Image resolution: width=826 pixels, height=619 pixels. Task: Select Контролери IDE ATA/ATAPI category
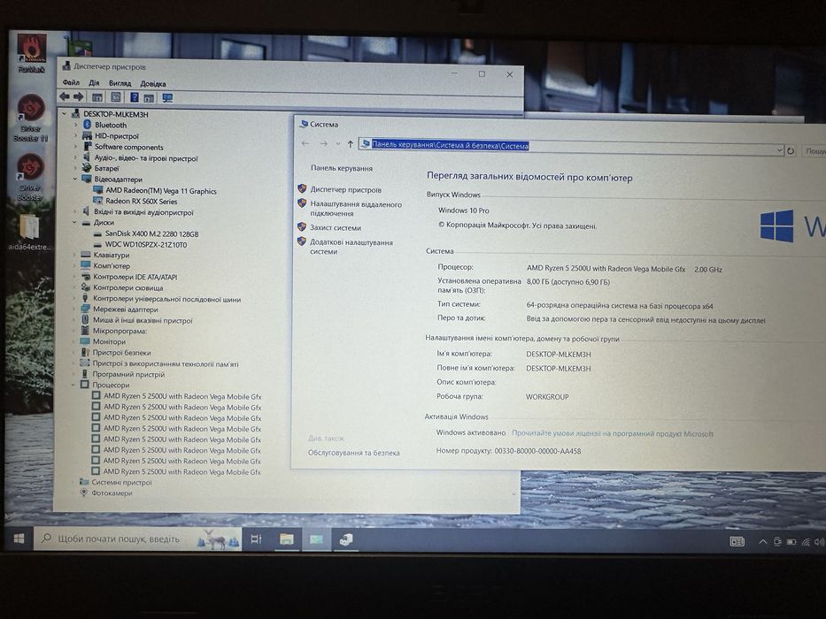[135, 277]
